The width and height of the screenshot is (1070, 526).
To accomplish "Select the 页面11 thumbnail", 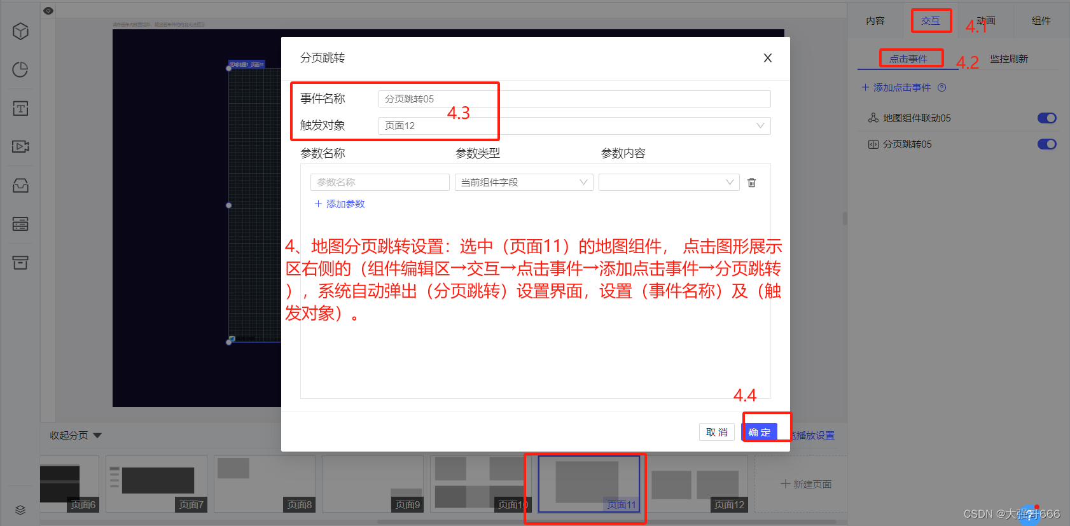I will [x=589, y=484].
